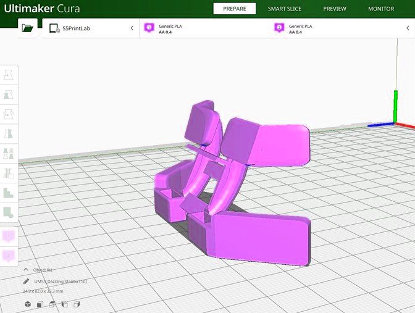Viewport: 415px width, 313px height.
Task: Click extruder 1 magenta badge icon
Action: (x=149, y=28)
